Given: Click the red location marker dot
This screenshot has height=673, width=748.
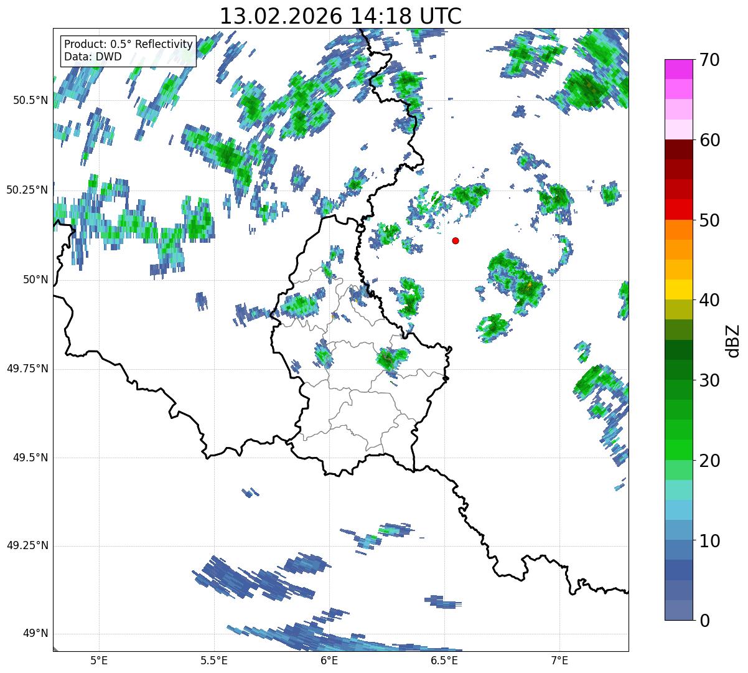Looking at the screenshot, I should (x=456, y=240).
